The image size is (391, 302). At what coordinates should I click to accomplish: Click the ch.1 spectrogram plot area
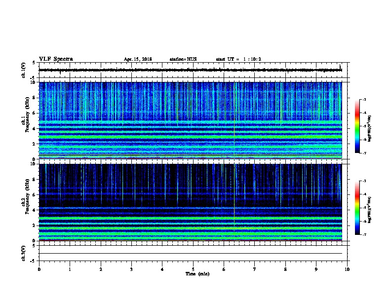click(x=191, y=120)
